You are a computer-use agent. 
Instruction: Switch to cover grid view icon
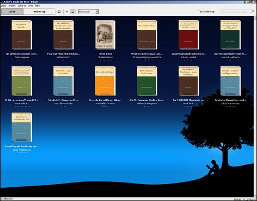click(x=73, y=12)
